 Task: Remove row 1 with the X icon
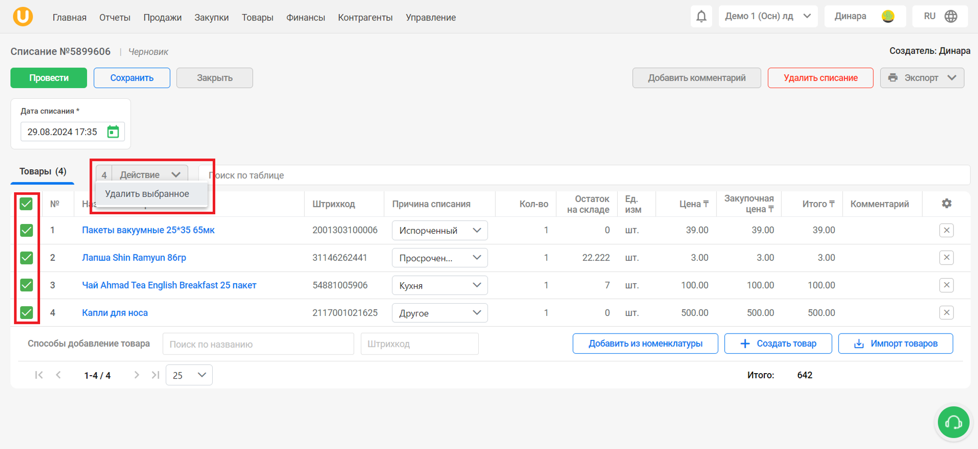pos(947,230)
